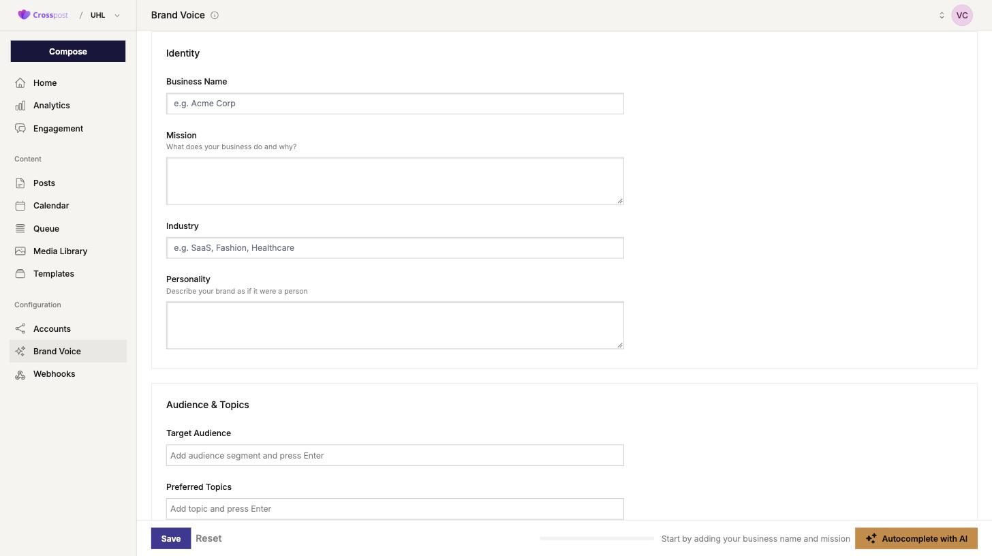Click Autocomplete with AI button

[x=916, y=538]
